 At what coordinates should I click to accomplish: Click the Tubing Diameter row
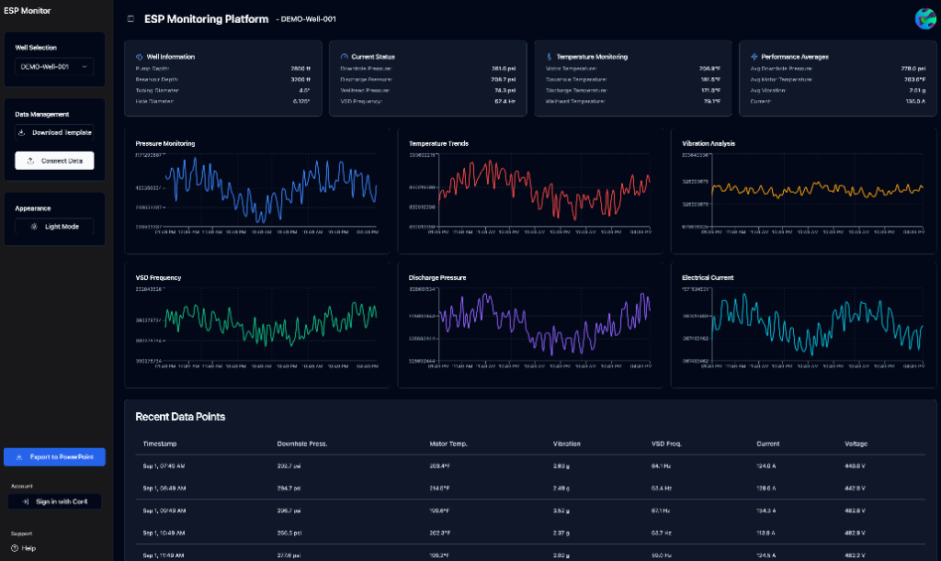(x=222, y=91)
